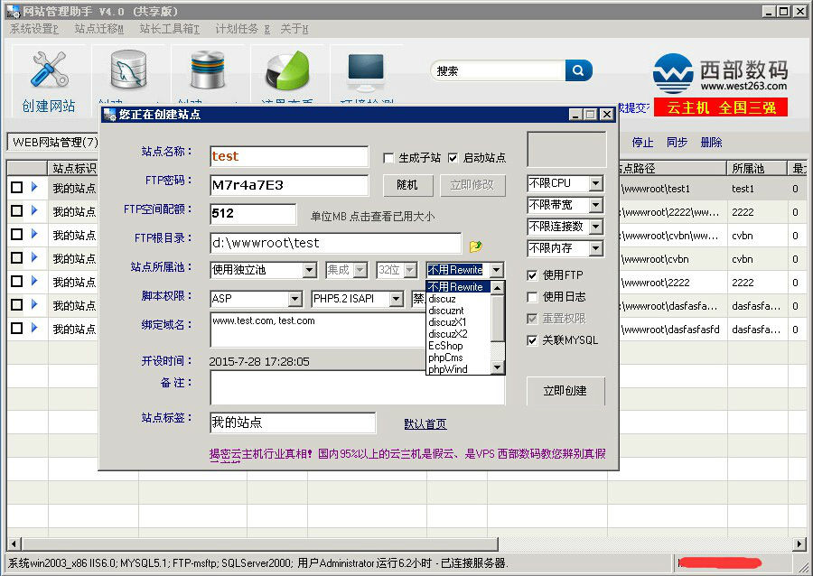Browse FTP root directory via folder icon
Image resolution: width=813 pixels, height=576 pixels.
(475, 246)
